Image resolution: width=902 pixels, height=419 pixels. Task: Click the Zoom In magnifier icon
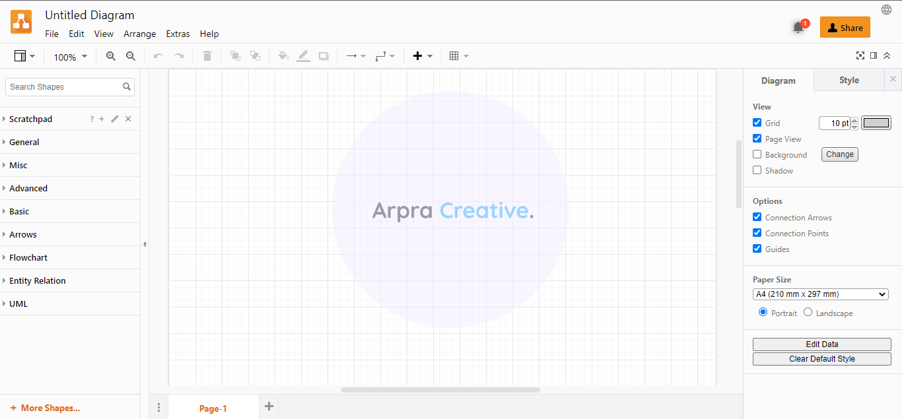click(111, 57)
